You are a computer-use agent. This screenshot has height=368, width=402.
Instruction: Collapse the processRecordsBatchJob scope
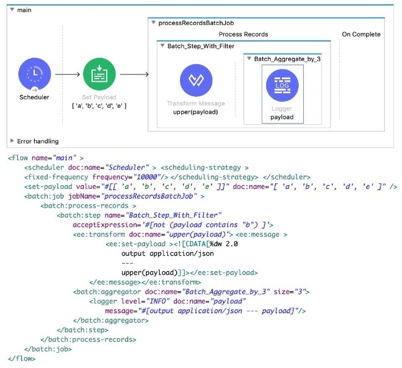click(153, 23)
